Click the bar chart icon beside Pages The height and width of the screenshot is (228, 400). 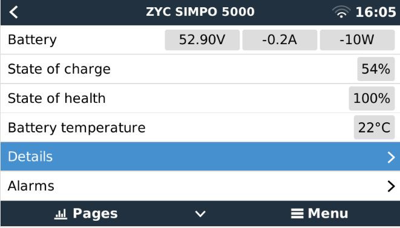coord(61,213)
